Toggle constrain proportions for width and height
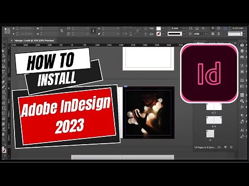249x186 pixels. [x=62, y=30]
